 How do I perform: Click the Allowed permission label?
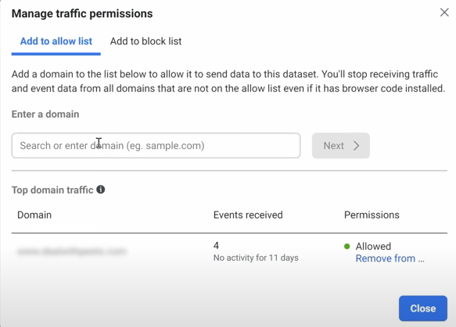click(x=373, y=247)
